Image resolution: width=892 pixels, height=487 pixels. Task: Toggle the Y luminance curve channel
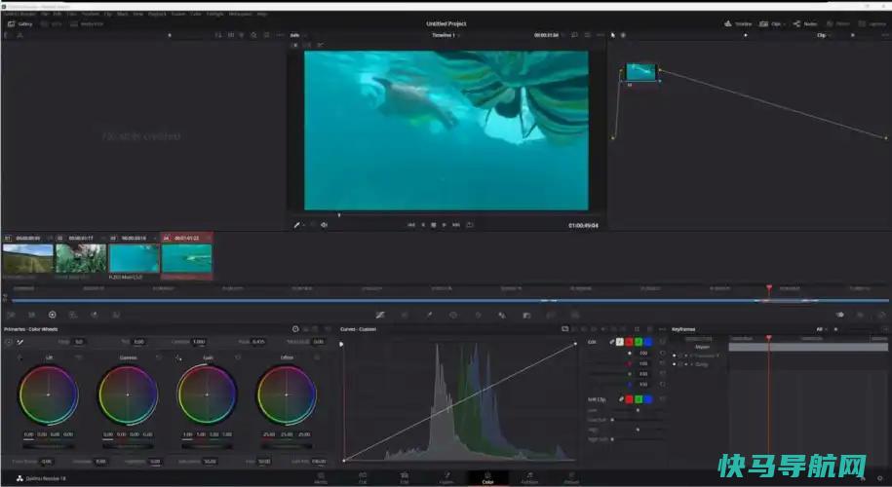pyautogui.click(x=619, y=342)
